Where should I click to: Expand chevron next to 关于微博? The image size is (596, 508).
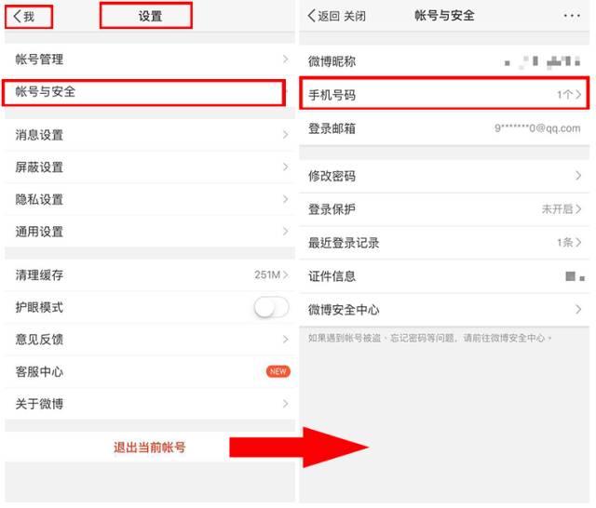tap(286, 404)
